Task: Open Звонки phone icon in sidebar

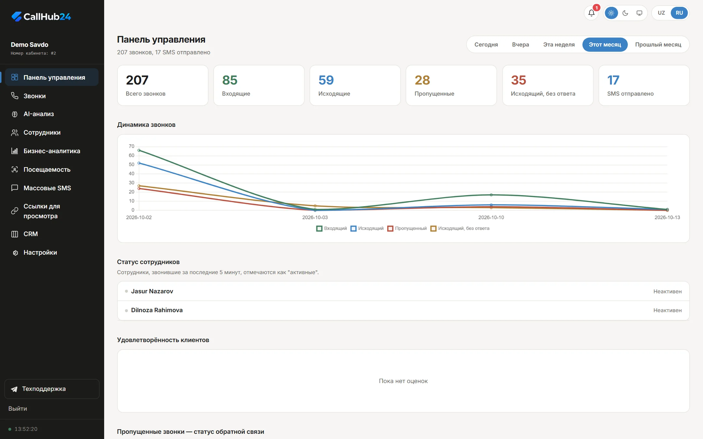Action: [15, 96]
